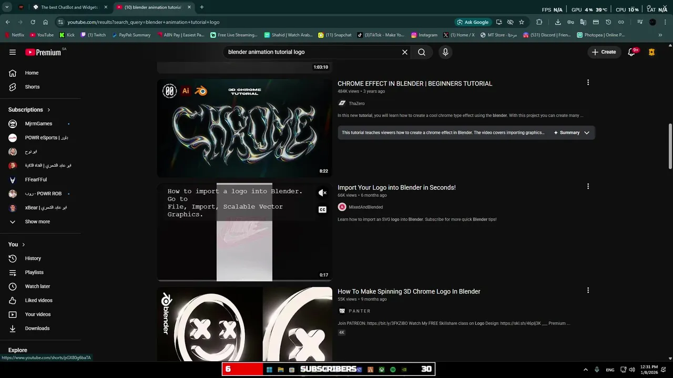Open the tab search dropdown in Chrome
Image resolution: width=673 pixels, height=378 pixels.
click(7, 7)
